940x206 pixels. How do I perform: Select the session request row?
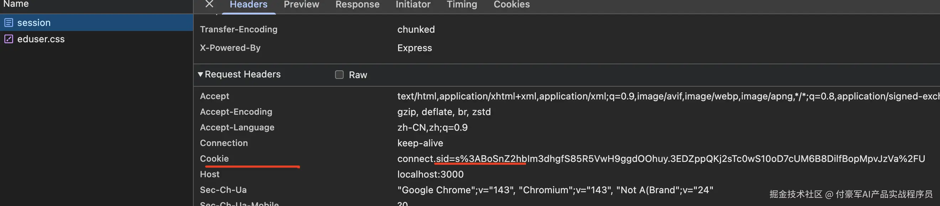tap(96, 23)
